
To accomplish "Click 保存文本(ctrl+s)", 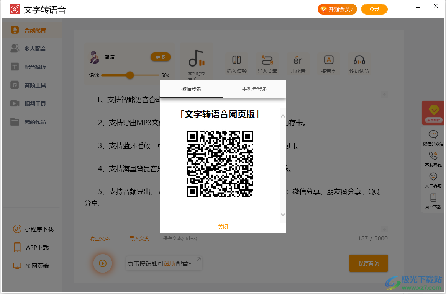I will pyautogui.click(x=180, y=238).
